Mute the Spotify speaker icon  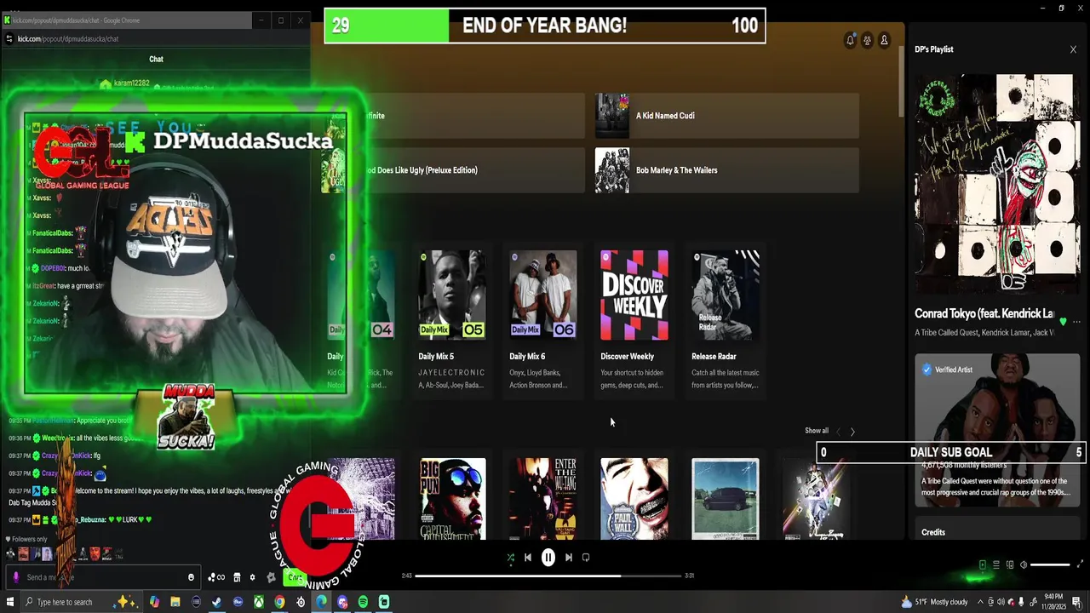(x=1024, y=564)
